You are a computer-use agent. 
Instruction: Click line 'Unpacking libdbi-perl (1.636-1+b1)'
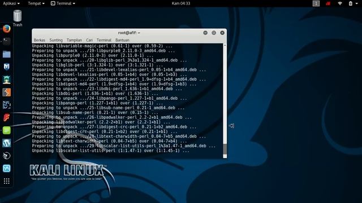(95, 94)
